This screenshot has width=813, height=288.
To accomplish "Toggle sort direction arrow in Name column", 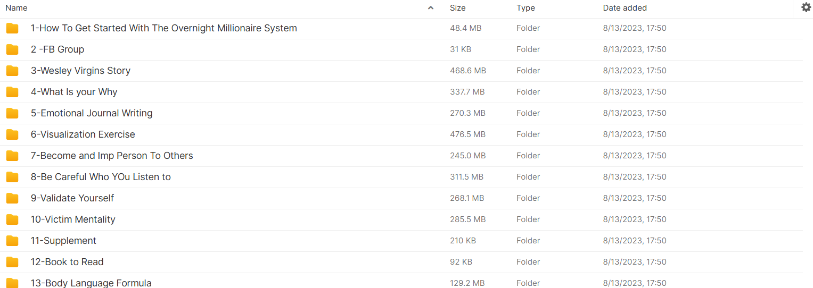I will [x=431, y=8].
